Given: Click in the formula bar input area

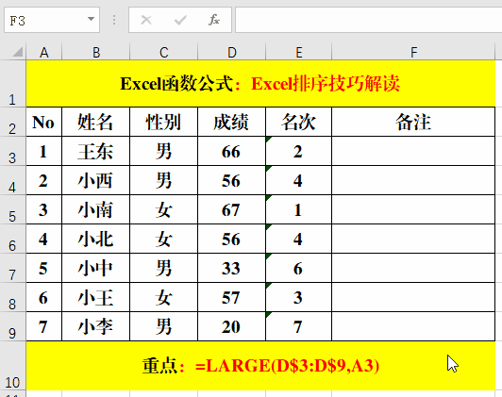Looking at the screenshot, I should pyautogui.click(x=369, y=20).
